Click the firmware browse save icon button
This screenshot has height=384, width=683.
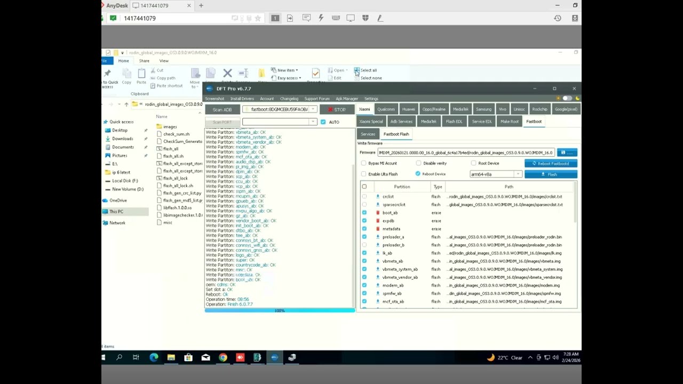pyautogui.click(x=566, y=153)
